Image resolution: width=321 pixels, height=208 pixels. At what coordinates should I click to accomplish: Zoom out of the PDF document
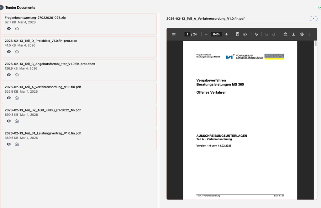coord(206,34)
